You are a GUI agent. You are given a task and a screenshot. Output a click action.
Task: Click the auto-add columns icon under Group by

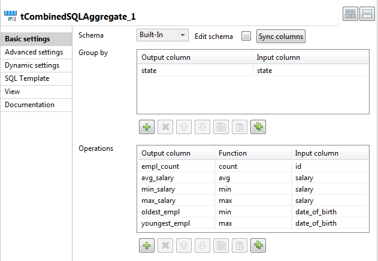258,127
